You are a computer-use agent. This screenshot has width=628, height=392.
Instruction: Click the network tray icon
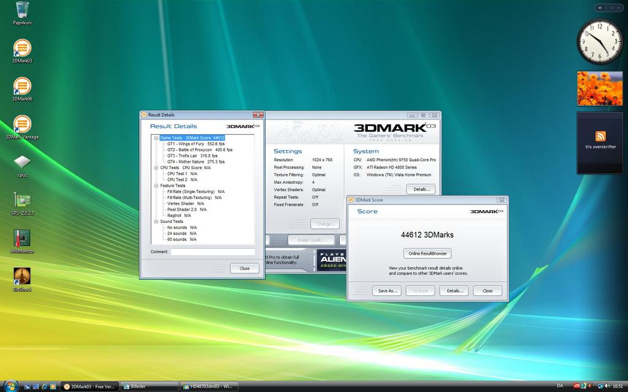tap(600, 386)
